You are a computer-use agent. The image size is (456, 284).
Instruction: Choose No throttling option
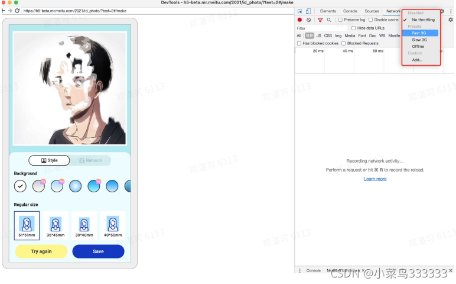421,20
